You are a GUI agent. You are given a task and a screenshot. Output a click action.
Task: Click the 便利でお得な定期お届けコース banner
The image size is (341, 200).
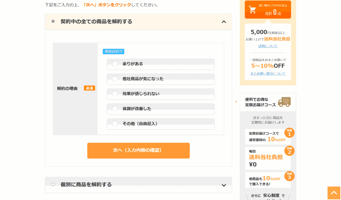(x=268, y=102)
